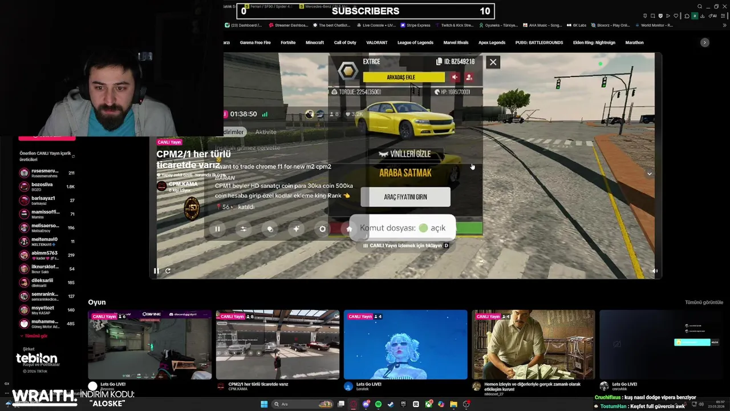Screen dimensions: 730x411
Task: Open File Explorer folder in taskbar
Action: (x=453, y=404)
